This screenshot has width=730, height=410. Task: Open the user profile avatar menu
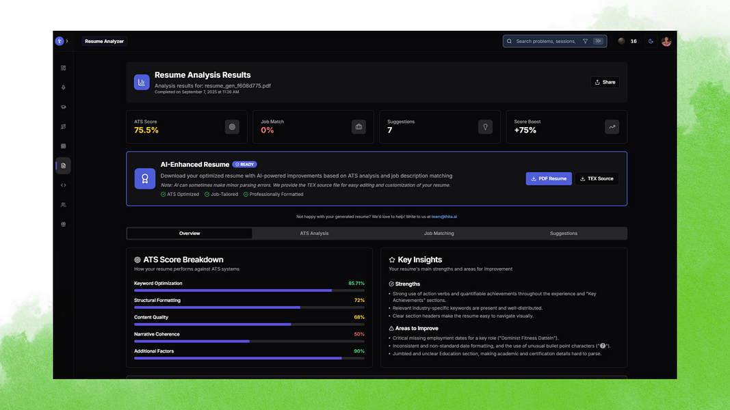[x=666, y=42]
